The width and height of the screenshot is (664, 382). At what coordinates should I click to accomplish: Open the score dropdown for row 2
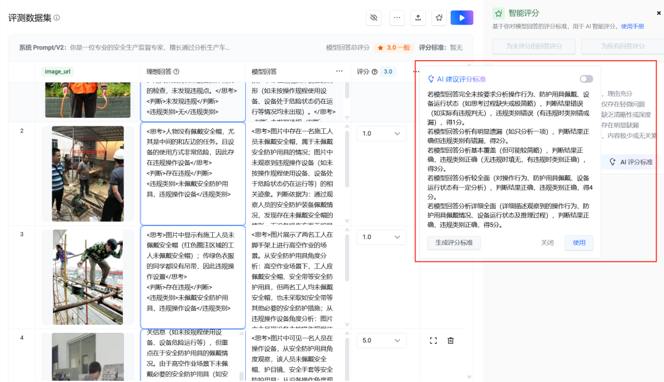(x=381, y=133)
